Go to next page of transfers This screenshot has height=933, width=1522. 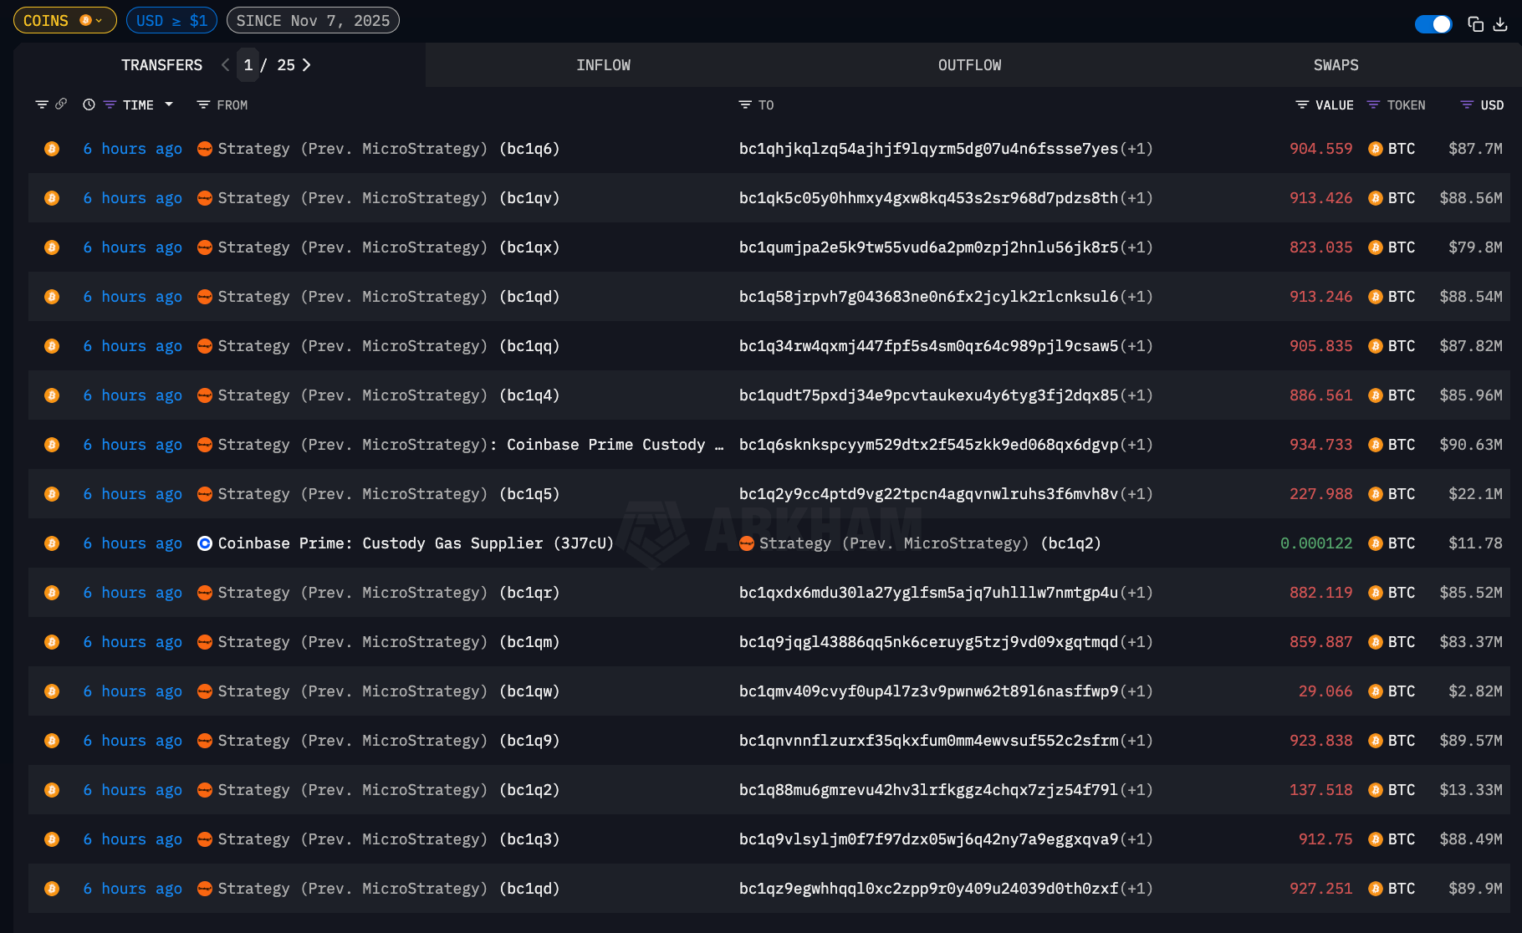pyautogui.click(x=306, y=65)
